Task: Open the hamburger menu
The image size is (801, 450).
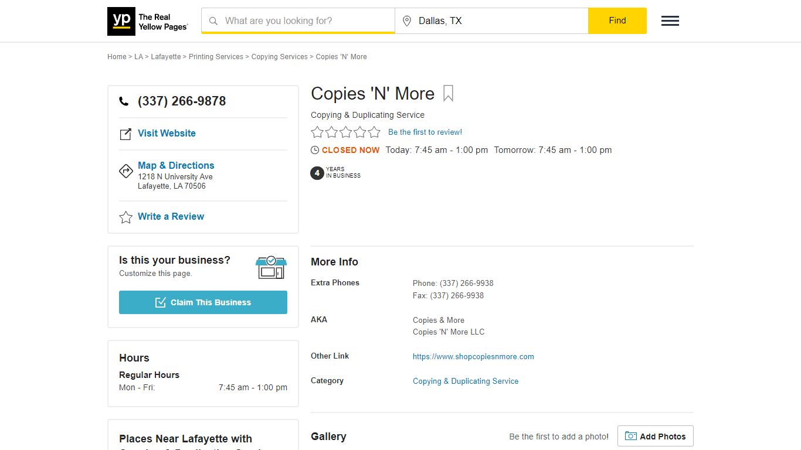Action: coord(670,21)
